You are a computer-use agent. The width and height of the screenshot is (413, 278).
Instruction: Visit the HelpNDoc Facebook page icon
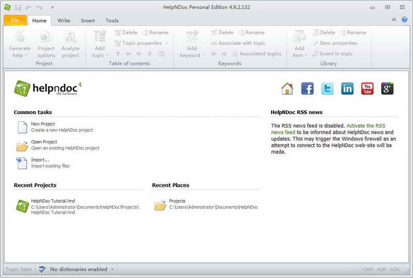click(307, 89)
